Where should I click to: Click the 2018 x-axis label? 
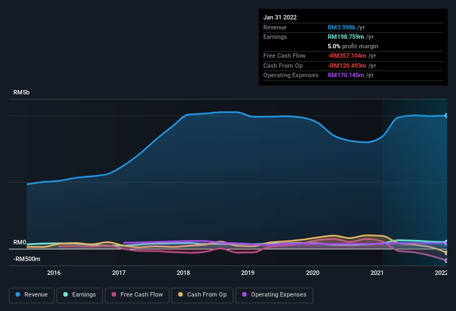click(183, 273)
